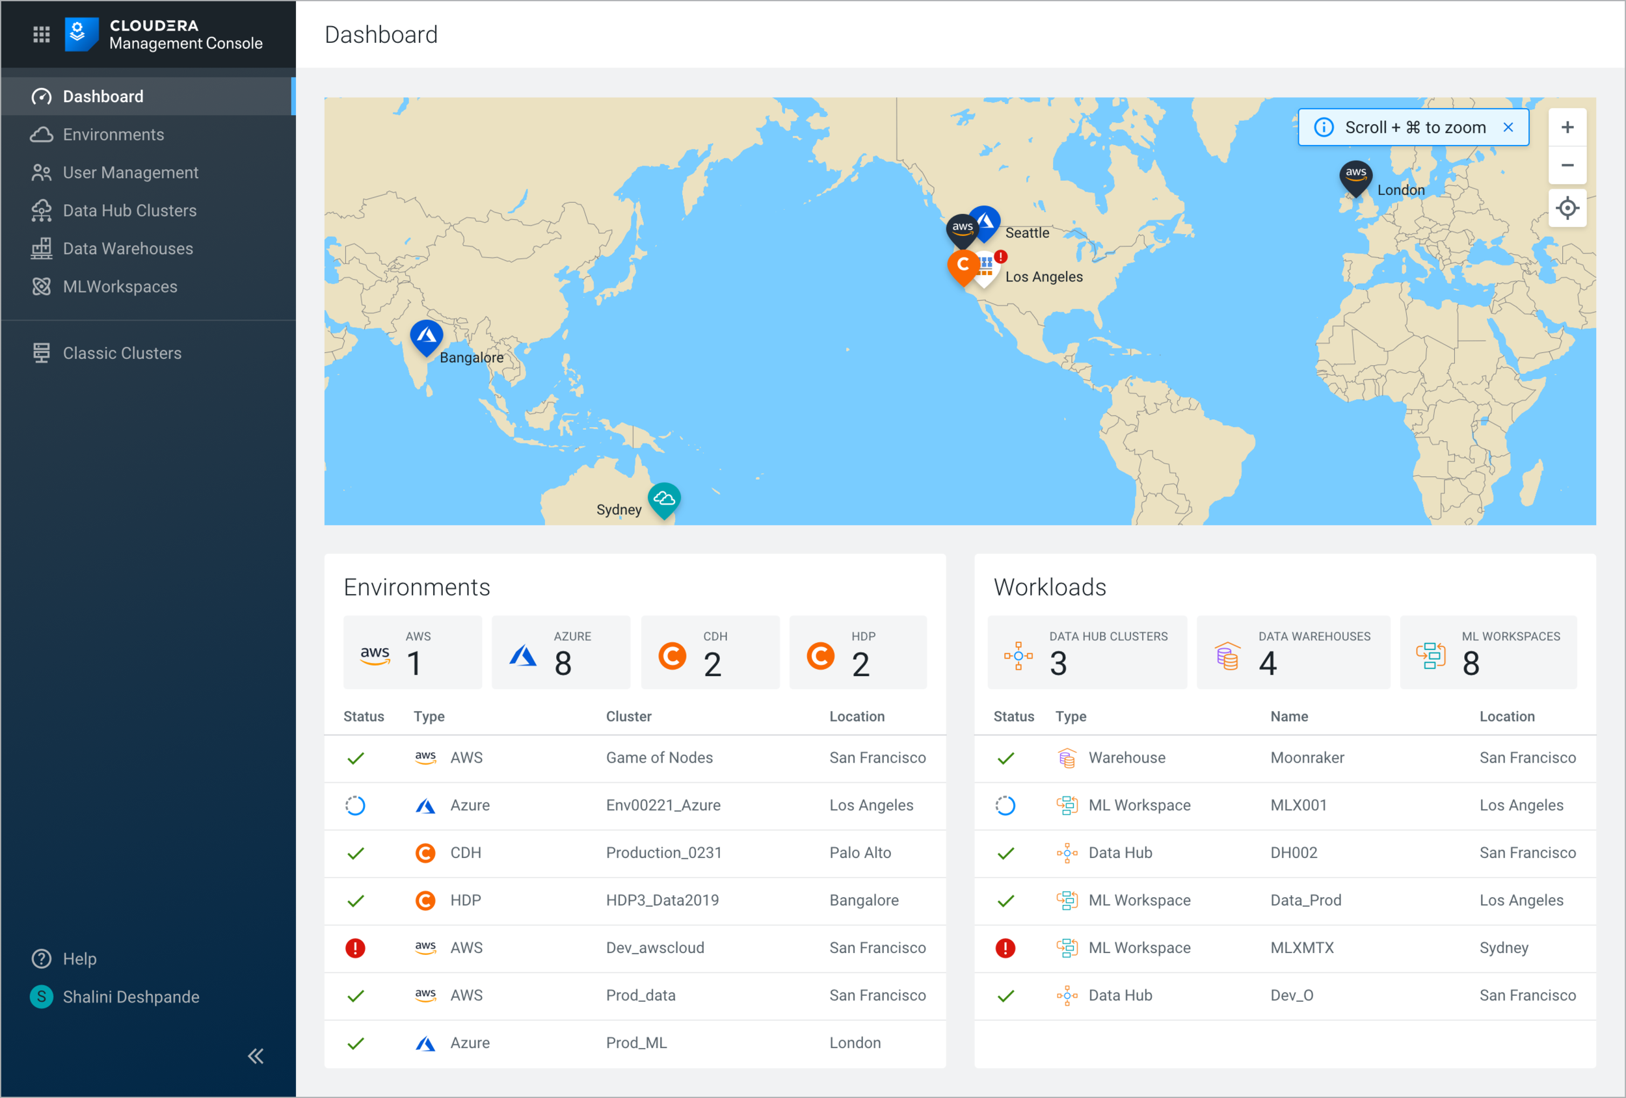
Task: Go to Data Hub Clusters page
Action: (x=129, y=211)
